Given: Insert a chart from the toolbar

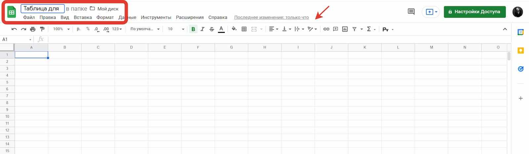Looking at the screenshot, I should 345,29.
